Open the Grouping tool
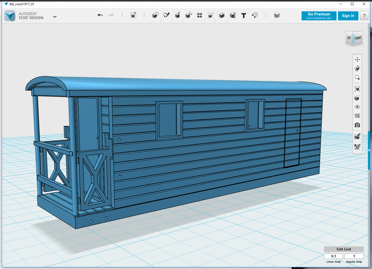Viewport: 372px width, 269px height. point(211,15)
